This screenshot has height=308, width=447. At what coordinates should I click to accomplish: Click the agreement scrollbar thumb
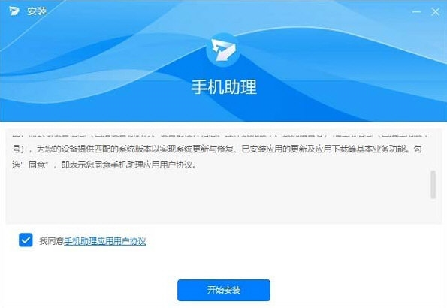tap(433, 185)
